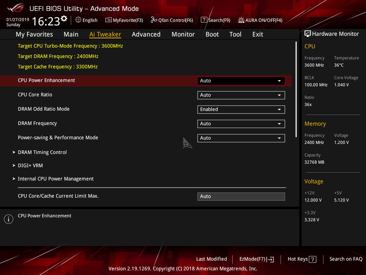This screenshot has height=275, width=366.
Task: Click the Core Voltage value 1.040 V
Action: (341, 85)
